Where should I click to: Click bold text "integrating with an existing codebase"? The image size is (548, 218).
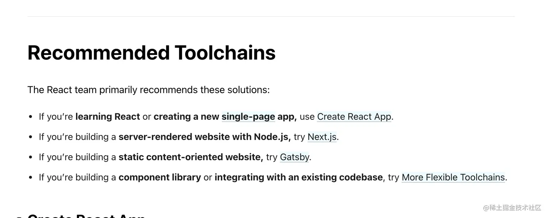(x=298, y=177)
